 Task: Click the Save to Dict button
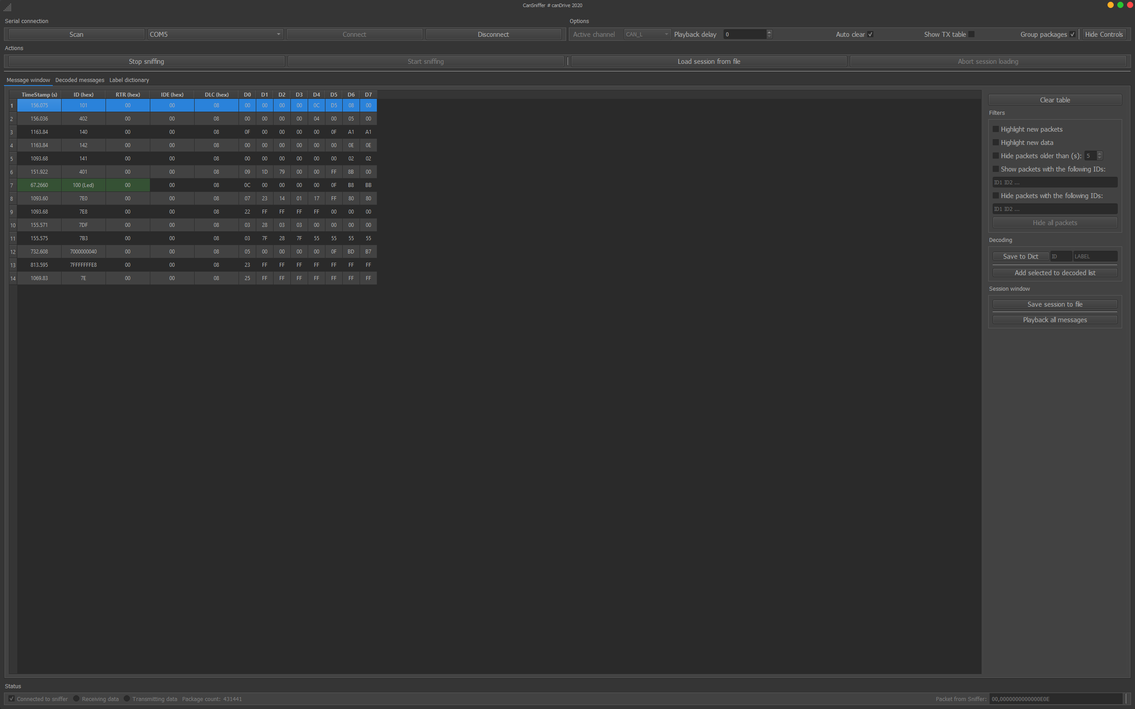(x=1021, y=257)
